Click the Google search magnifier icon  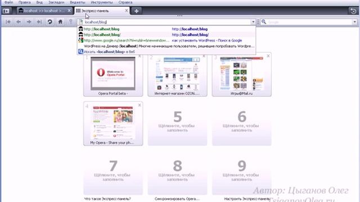264,22
